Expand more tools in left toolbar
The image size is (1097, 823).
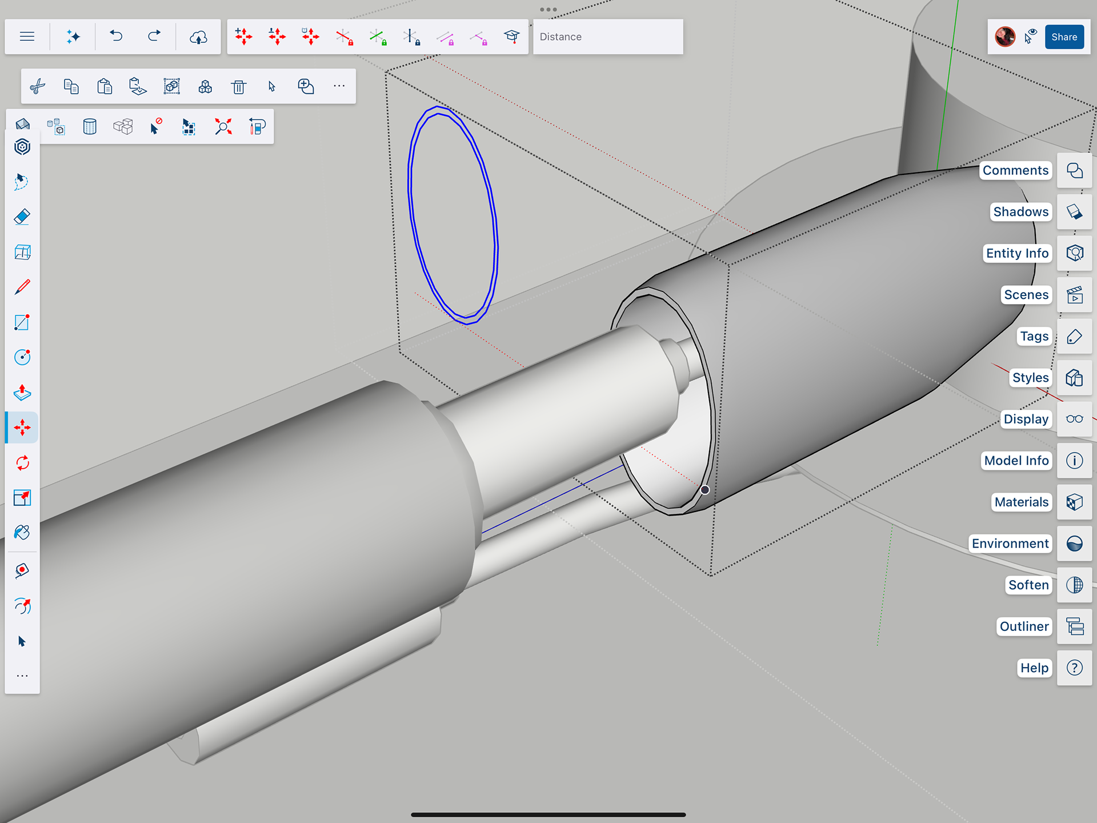[22, 676]
